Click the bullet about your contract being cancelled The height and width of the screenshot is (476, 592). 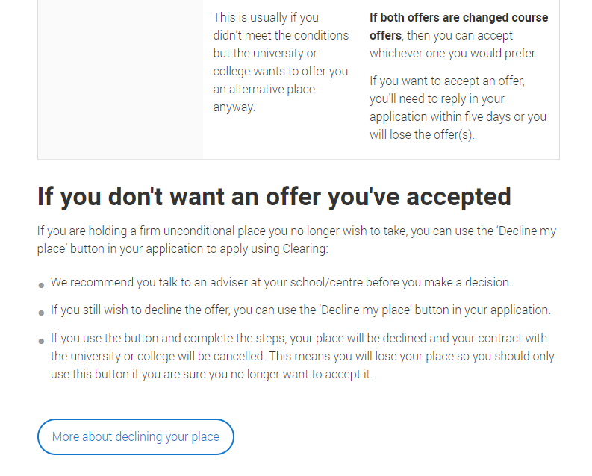pyautogui.click(x=302, y=356)
